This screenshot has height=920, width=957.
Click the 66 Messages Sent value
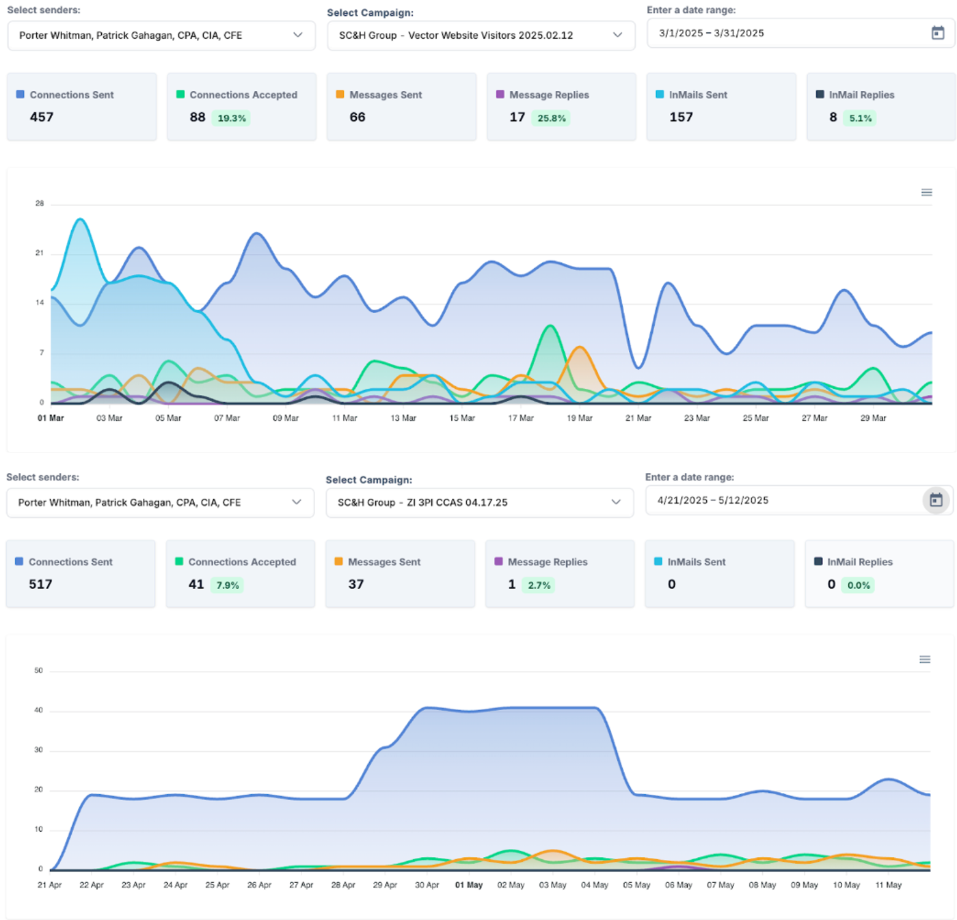[x=358, y=117]
